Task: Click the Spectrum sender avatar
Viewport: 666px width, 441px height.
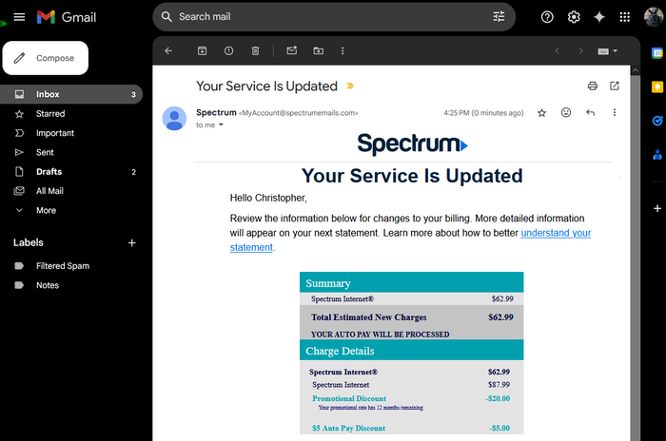Action: (x=174, y=119)
